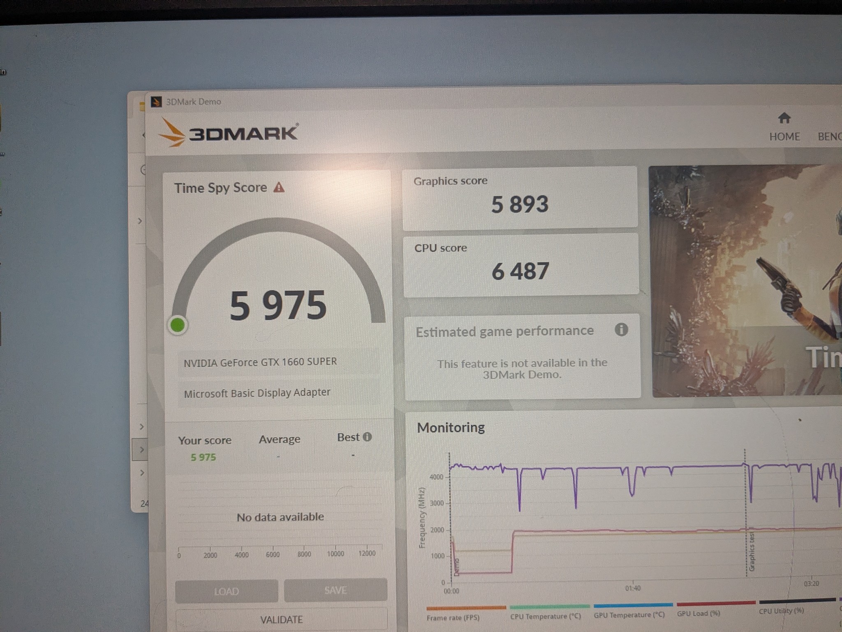Image resolution: width=842 pixels, height=632 pixels.
Task: Click the 'No data available' message
Action: [280, 517]
